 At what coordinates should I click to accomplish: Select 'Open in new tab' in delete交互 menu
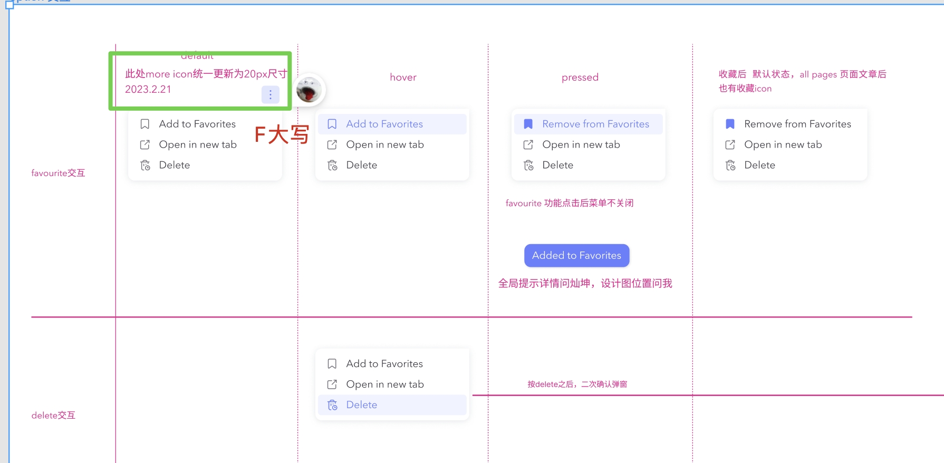point(385,384)
